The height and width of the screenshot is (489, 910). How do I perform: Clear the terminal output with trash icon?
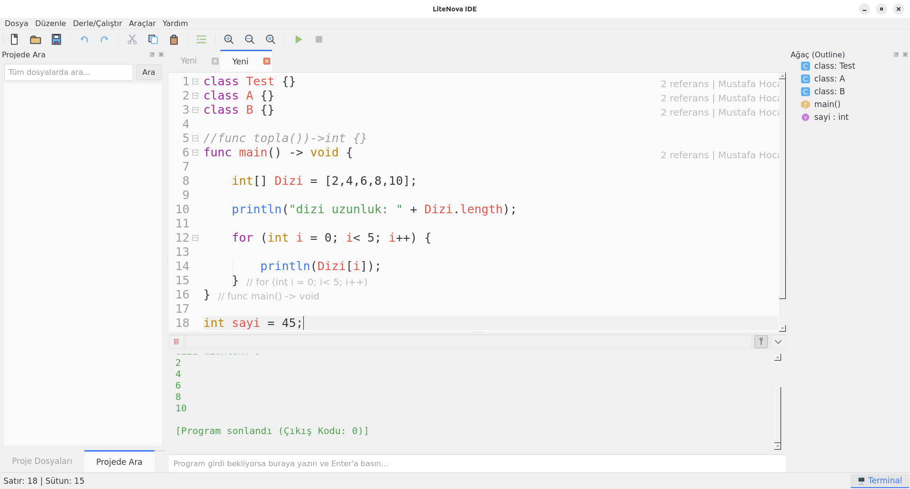pos(176,342)
